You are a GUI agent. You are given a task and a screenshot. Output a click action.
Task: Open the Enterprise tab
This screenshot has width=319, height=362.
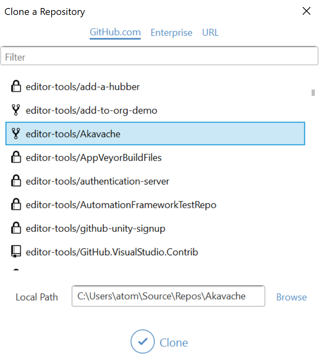click(x=171, y=33)
